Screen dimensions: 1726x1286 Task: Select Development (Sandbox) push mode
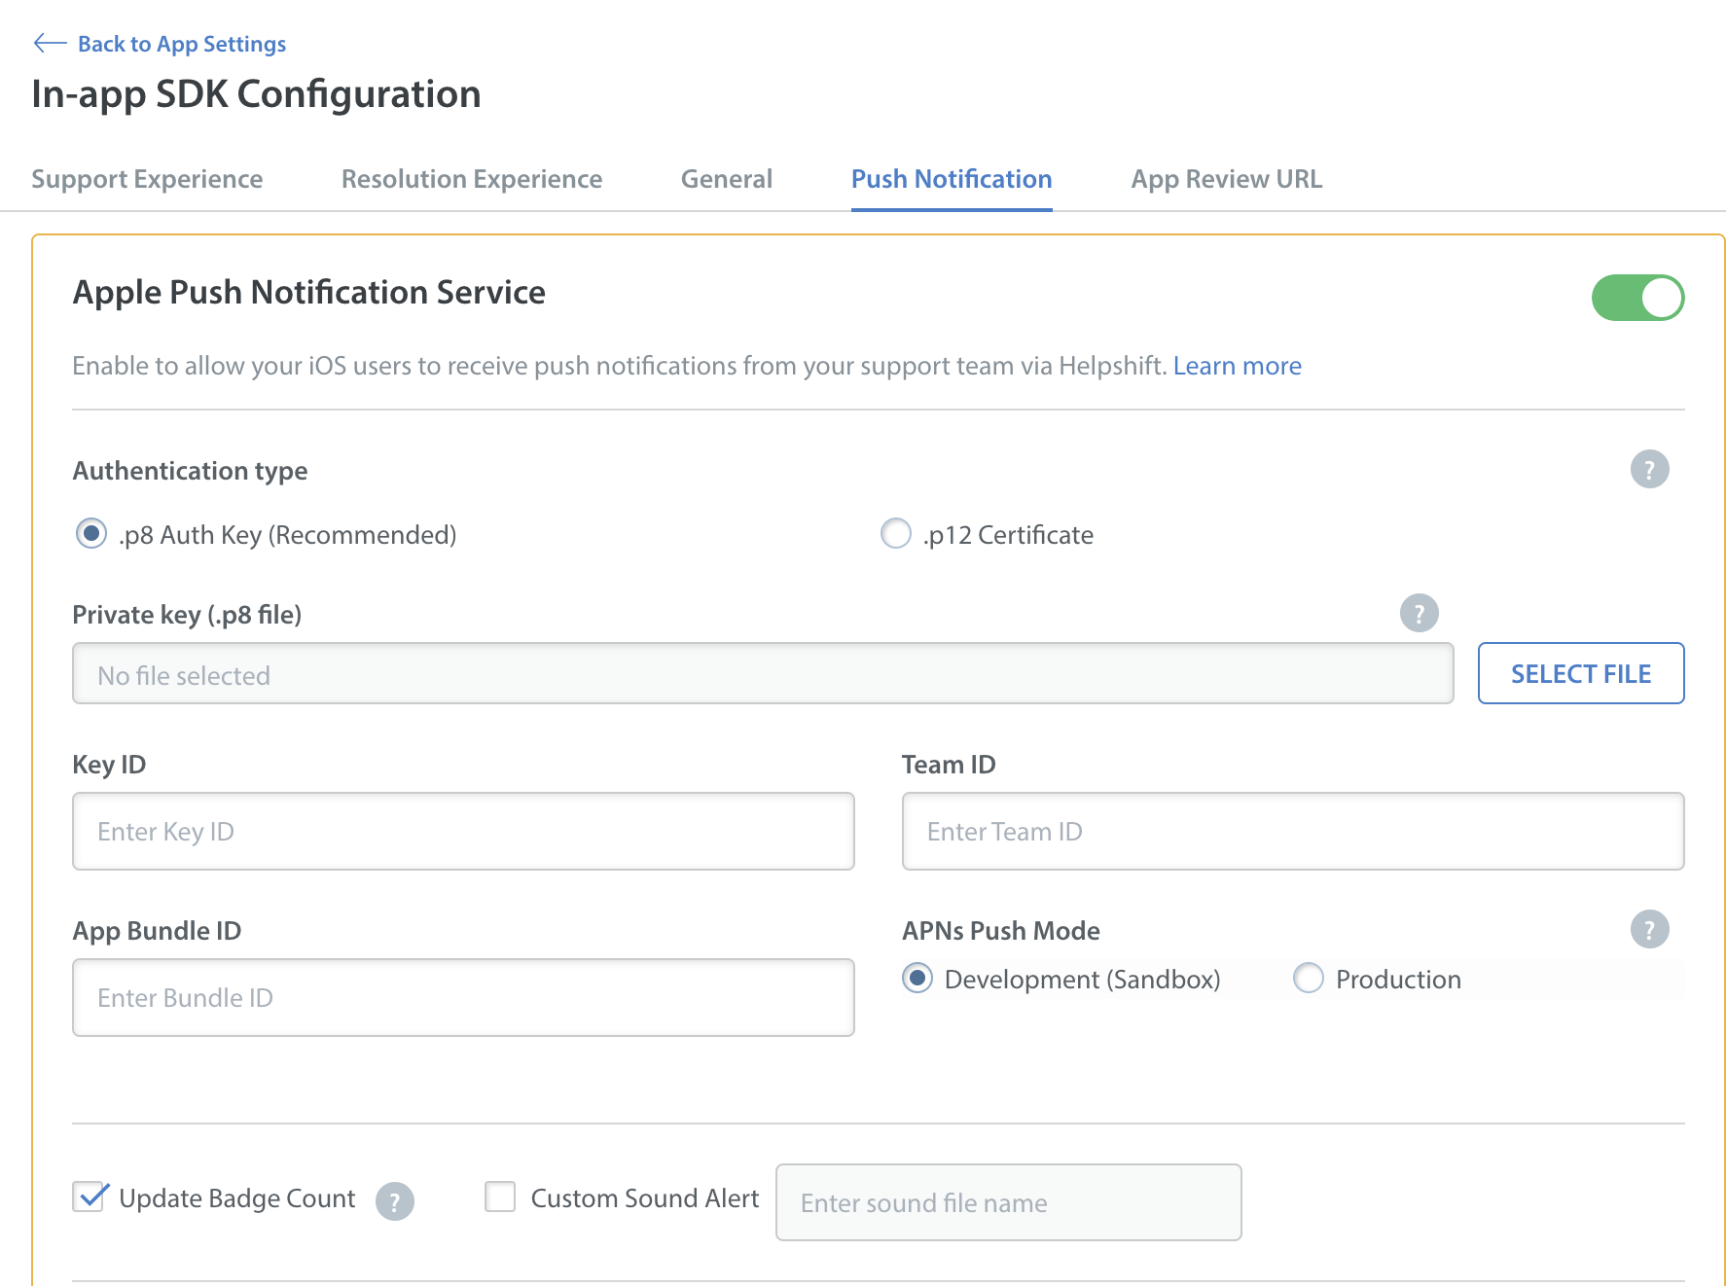click(x=917, y=979)
